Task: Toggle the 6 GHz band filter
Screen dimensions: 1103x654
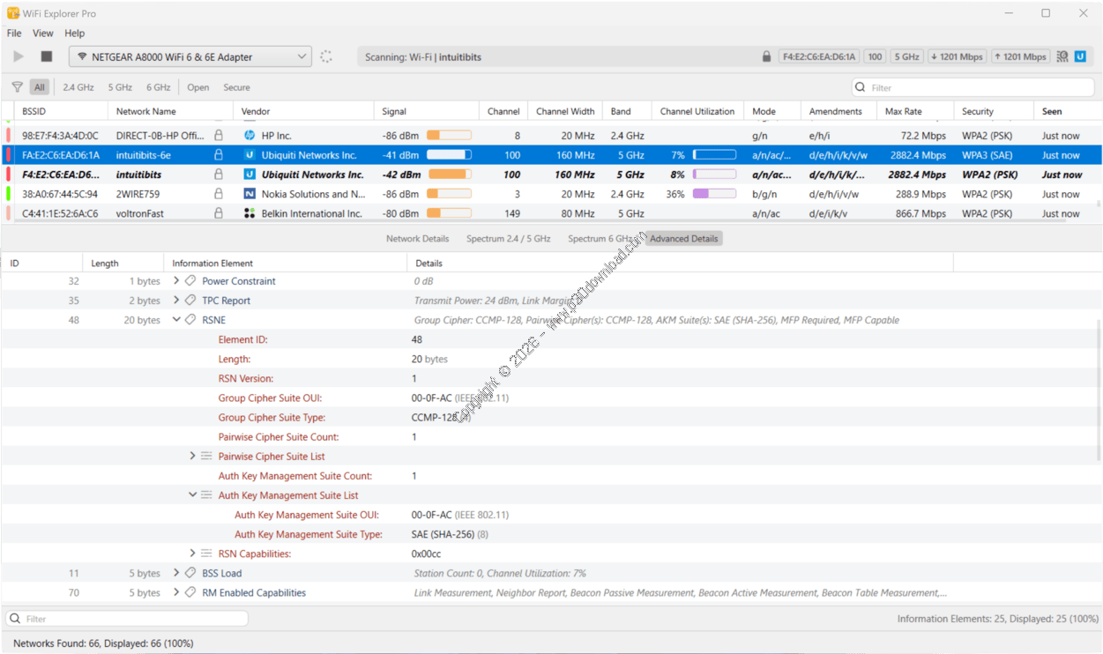Action: tap(159, 87)
